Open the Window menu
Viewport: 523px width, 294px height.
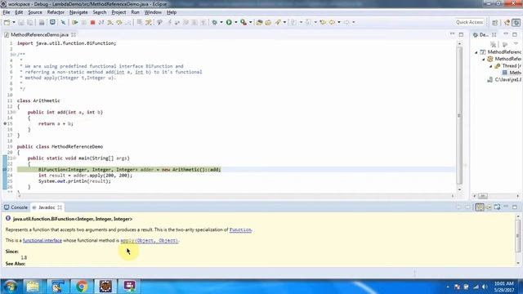(153, 12)
